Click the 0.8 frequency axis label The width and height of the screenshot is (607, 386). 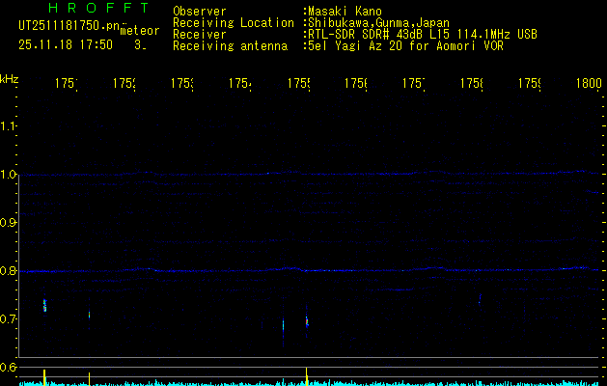coord(9,271)
